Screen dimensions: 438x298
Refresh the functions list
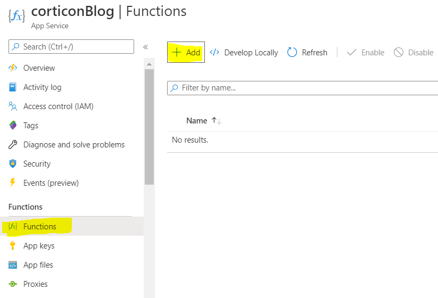point(308,52)
